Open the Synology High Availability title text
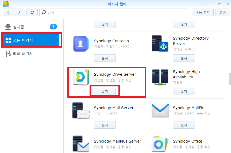 [x=186, y=74]
